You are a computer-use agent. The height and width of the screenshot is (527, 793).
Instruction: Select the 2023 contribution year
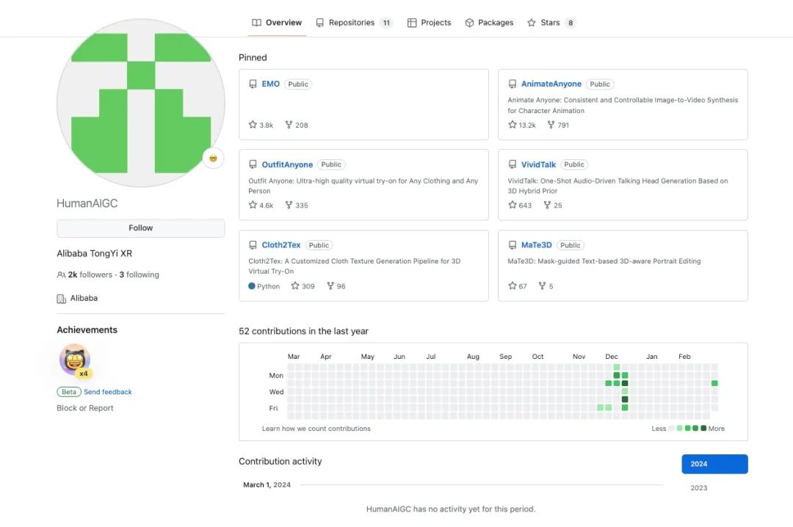[x=699, y=488]
